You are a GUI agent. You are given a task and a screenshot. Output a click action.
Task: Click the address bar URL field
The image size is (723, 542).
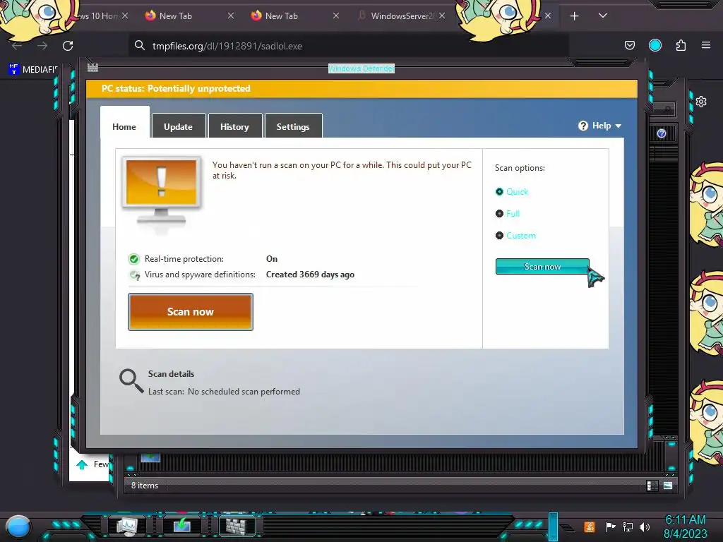point(349,46)
